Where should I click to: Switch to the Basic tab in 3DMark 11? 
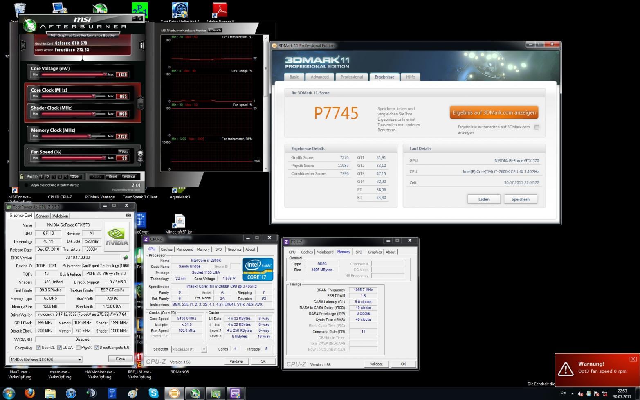tap(294, 77)
